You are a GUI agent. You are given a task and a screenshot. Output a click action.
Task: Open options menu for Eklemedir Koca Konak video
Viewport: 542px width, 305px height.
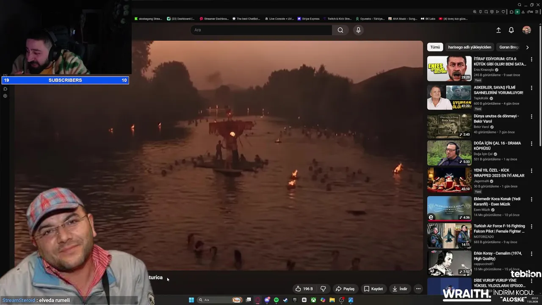click(x=531, y=200)
